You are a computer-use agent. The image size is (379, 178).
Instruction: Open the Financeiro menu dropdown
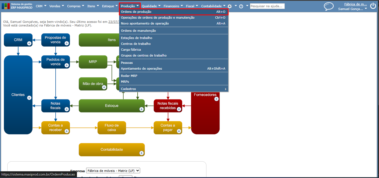[x=173, y=6]
